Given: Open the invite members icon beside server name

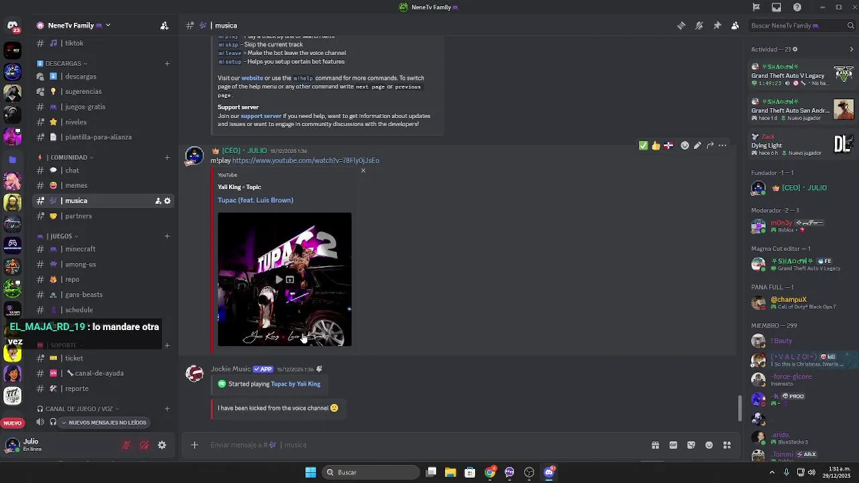Looking at the screenshot, I should (164, 25).
